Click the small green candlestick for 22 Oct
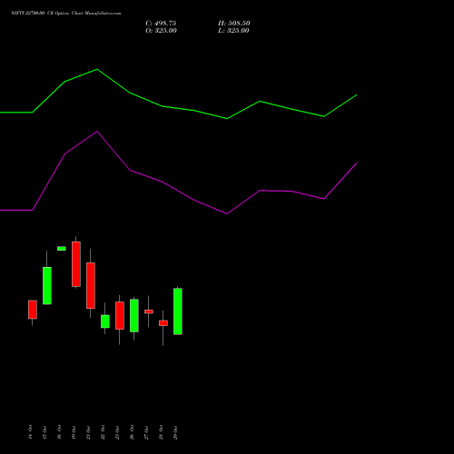Viewport: 454px width, 454px height. point(105,321)
